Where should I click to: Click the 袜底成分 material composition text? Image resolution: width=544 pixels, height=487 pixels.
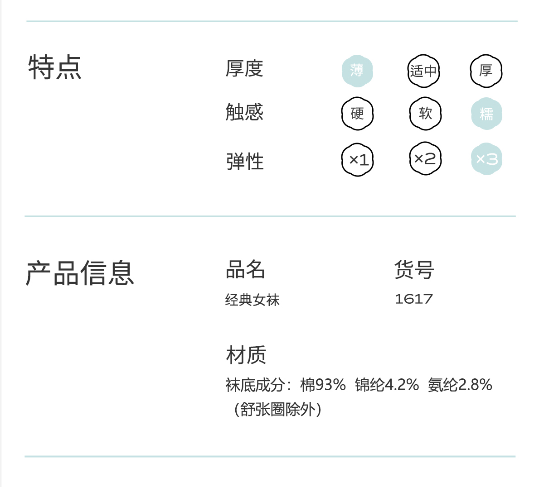[359, 397]
